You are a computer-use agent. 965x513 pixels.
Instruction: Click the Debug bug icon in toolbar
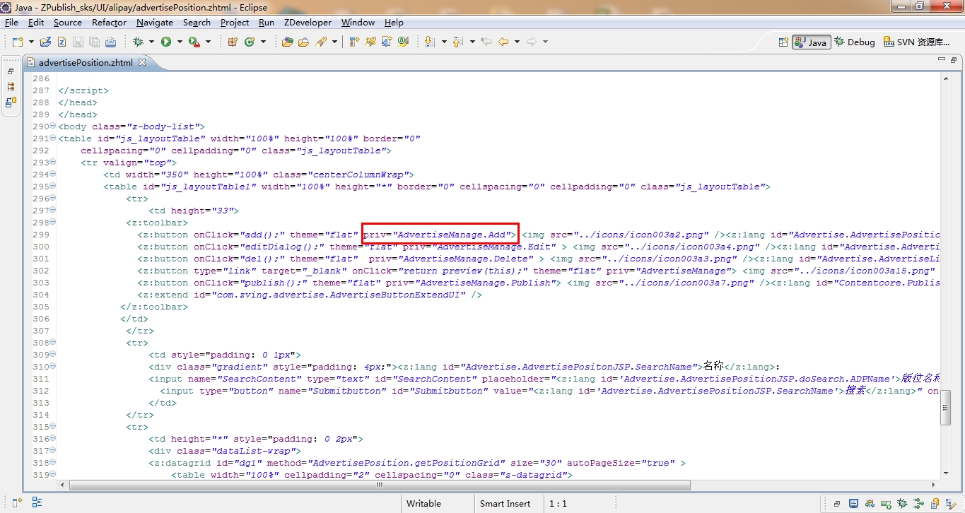point(138,42)
